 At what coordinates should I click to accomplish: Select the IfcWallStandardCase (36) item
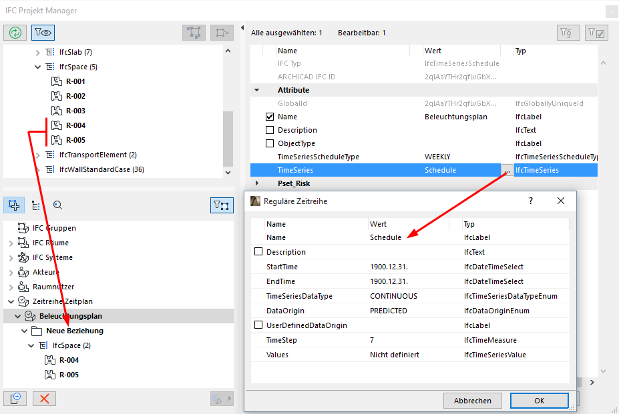click(102, 169)
